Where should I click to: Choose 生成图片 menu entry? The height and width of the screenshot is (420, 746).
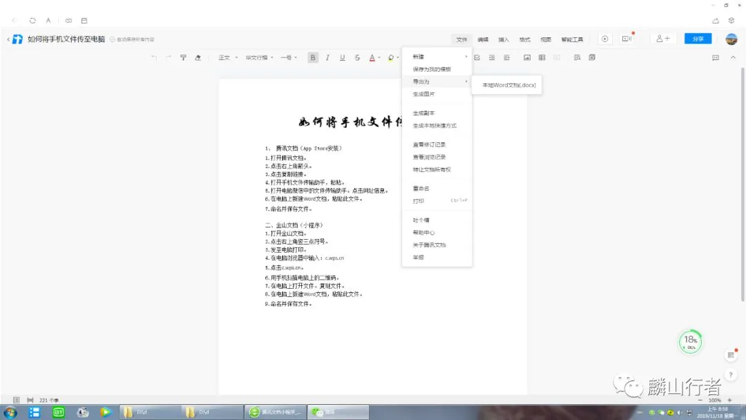click(x=437, y=94)
